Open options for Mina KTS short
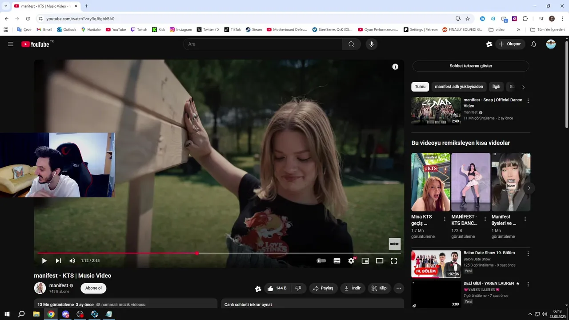The height and width of the screenshot is (320, 569). [x=445, y=219]
